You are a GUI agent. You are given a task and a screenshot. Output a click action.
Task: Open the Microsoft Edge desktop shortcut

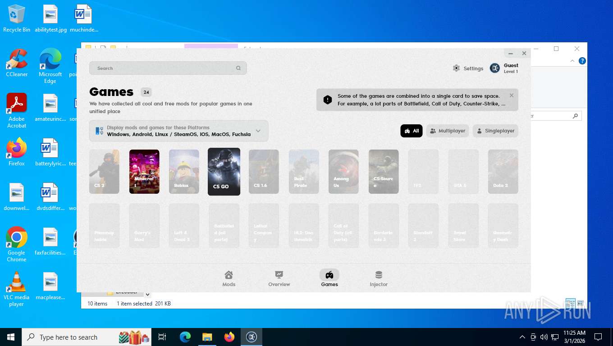50,66
